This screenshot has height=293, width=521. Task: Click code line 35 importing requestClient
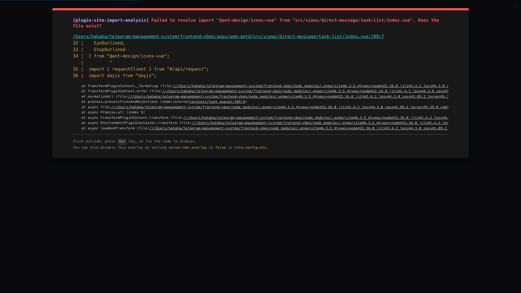click(148, 69)
